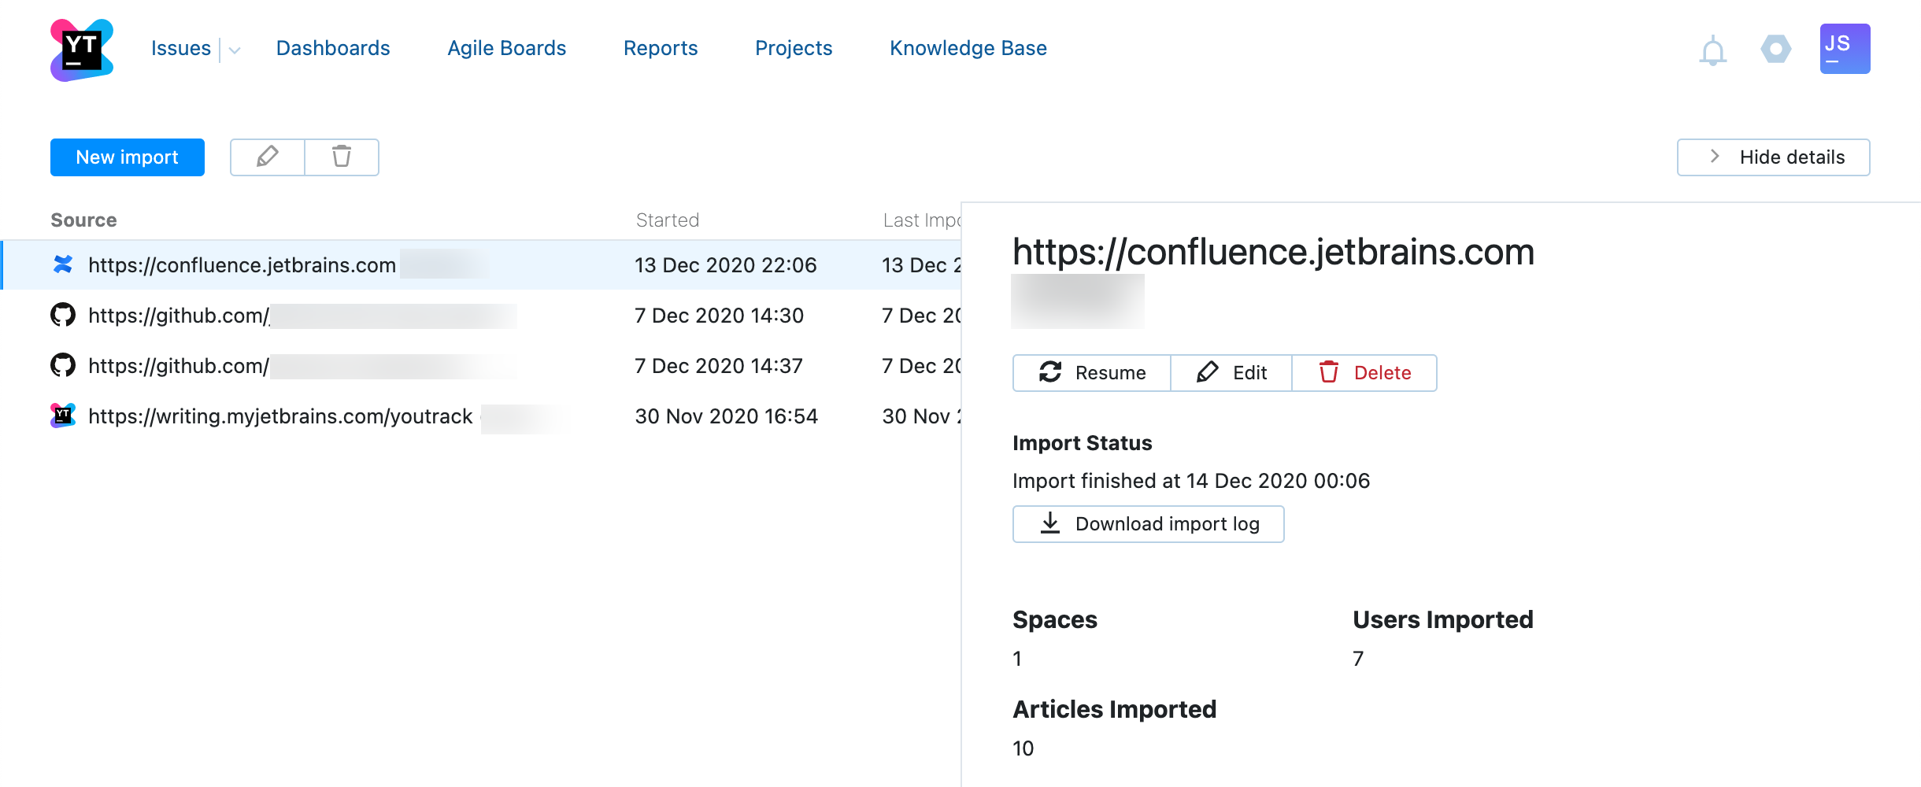Click the YouTrack icon in writing.myjetbrains row
Viewport: 1921px width, 787px height.
[63, 416]
